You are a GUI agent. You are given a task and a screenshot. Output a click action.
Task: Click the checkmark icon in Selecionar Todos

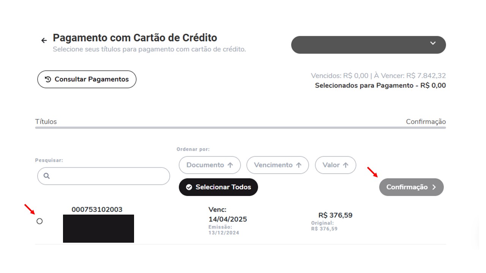pos(189,187)
